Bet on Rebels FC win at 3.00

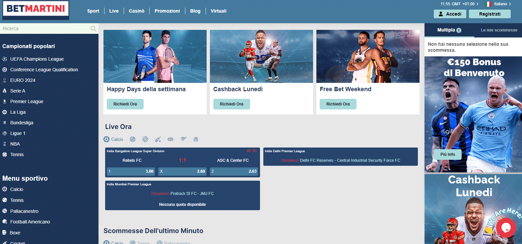[x=131, y=171]
